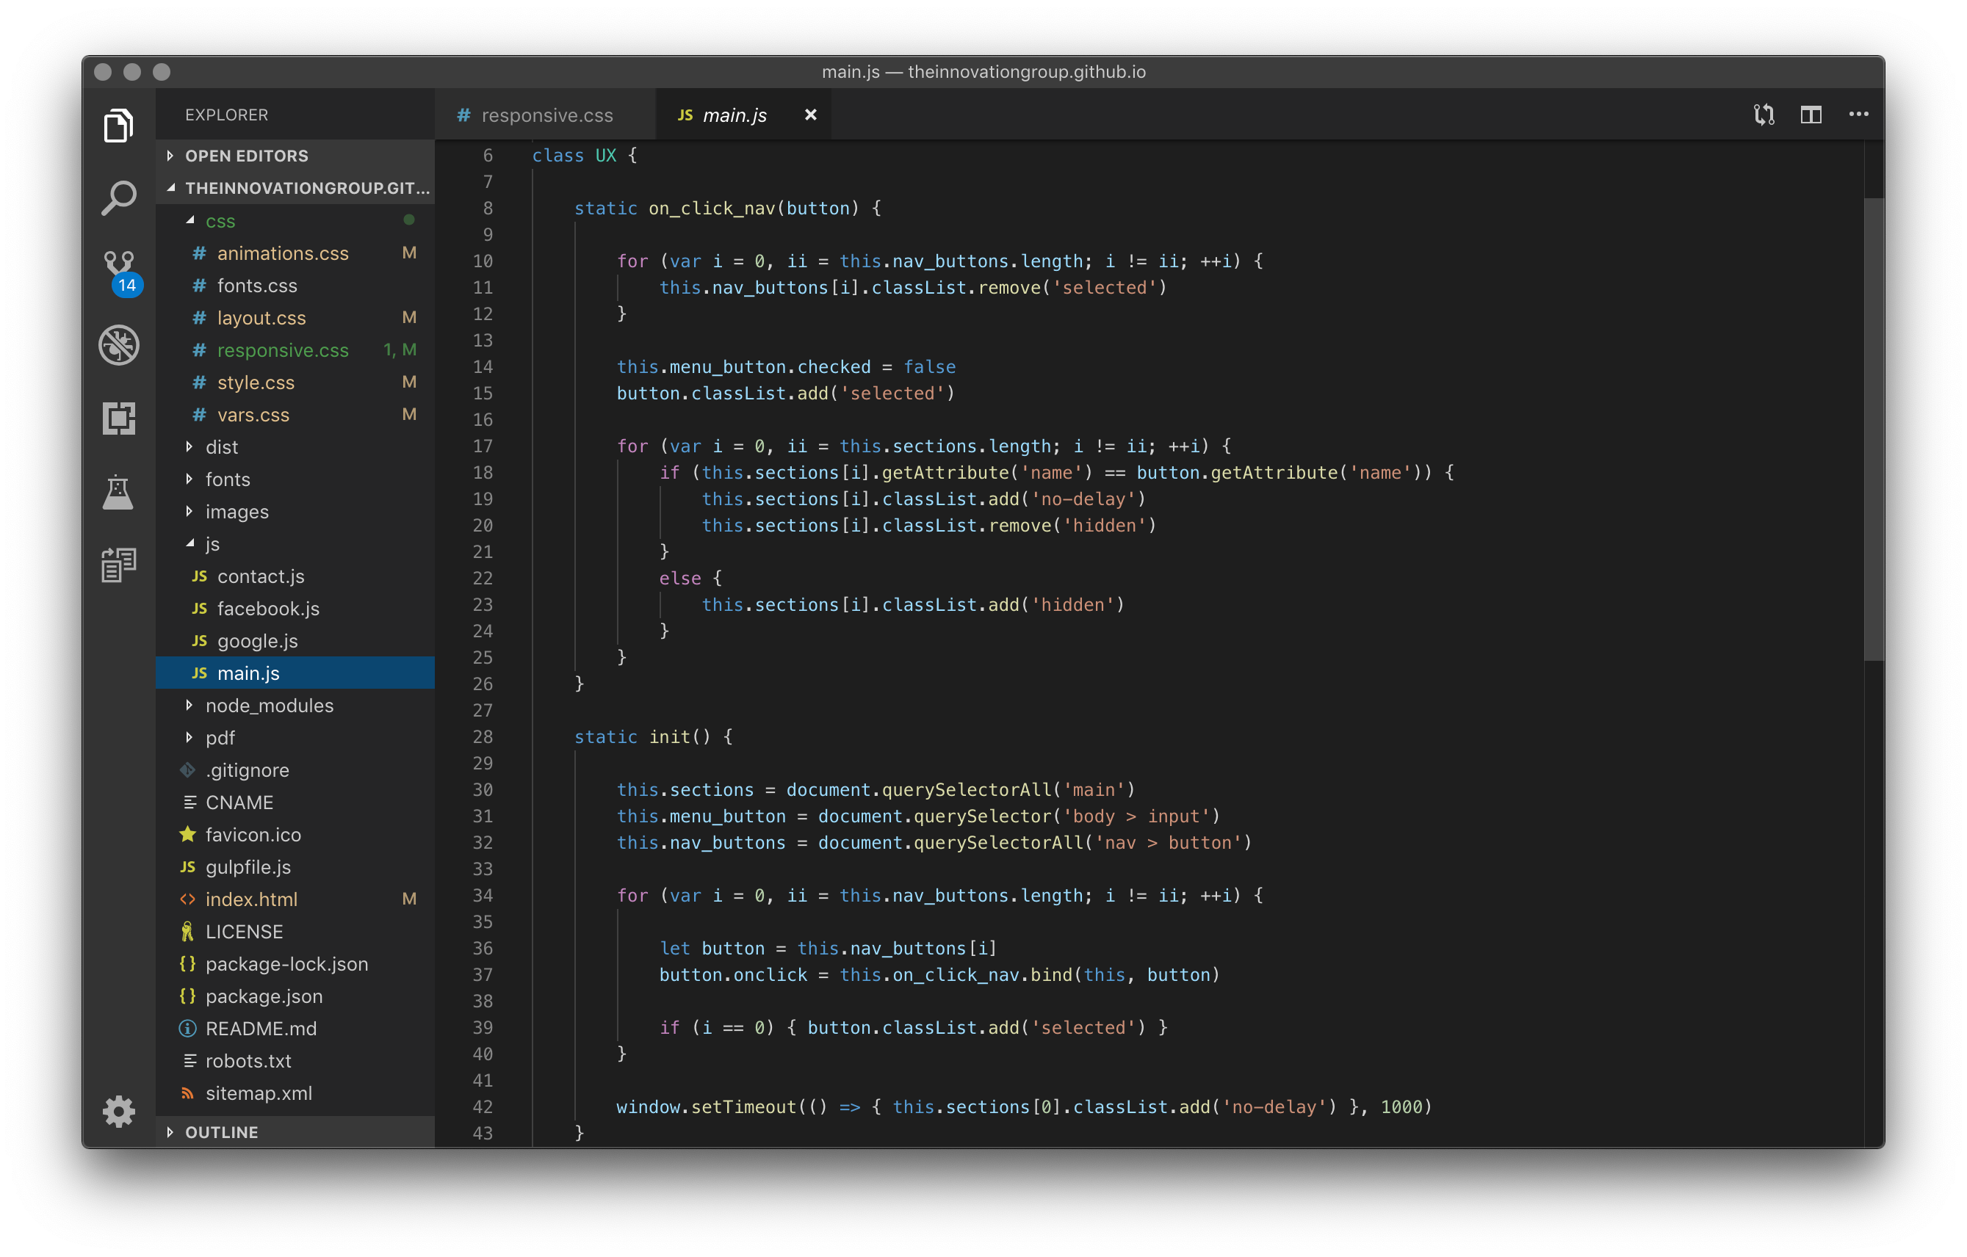Open the Debug view icon
The height and width of the screenshot is (1257, 1967).
[x=119, y=344]
